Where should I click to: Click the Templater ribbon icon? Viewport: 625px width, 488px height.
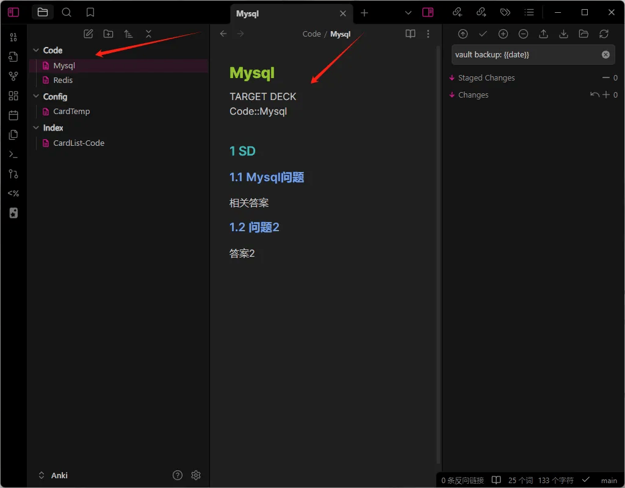[x=13, y=193]
